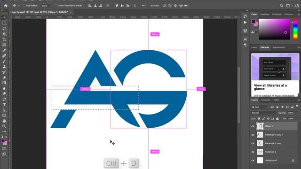Toggle Quick Mask mode
Screen dimensions: 301x169
click(4, 149)
